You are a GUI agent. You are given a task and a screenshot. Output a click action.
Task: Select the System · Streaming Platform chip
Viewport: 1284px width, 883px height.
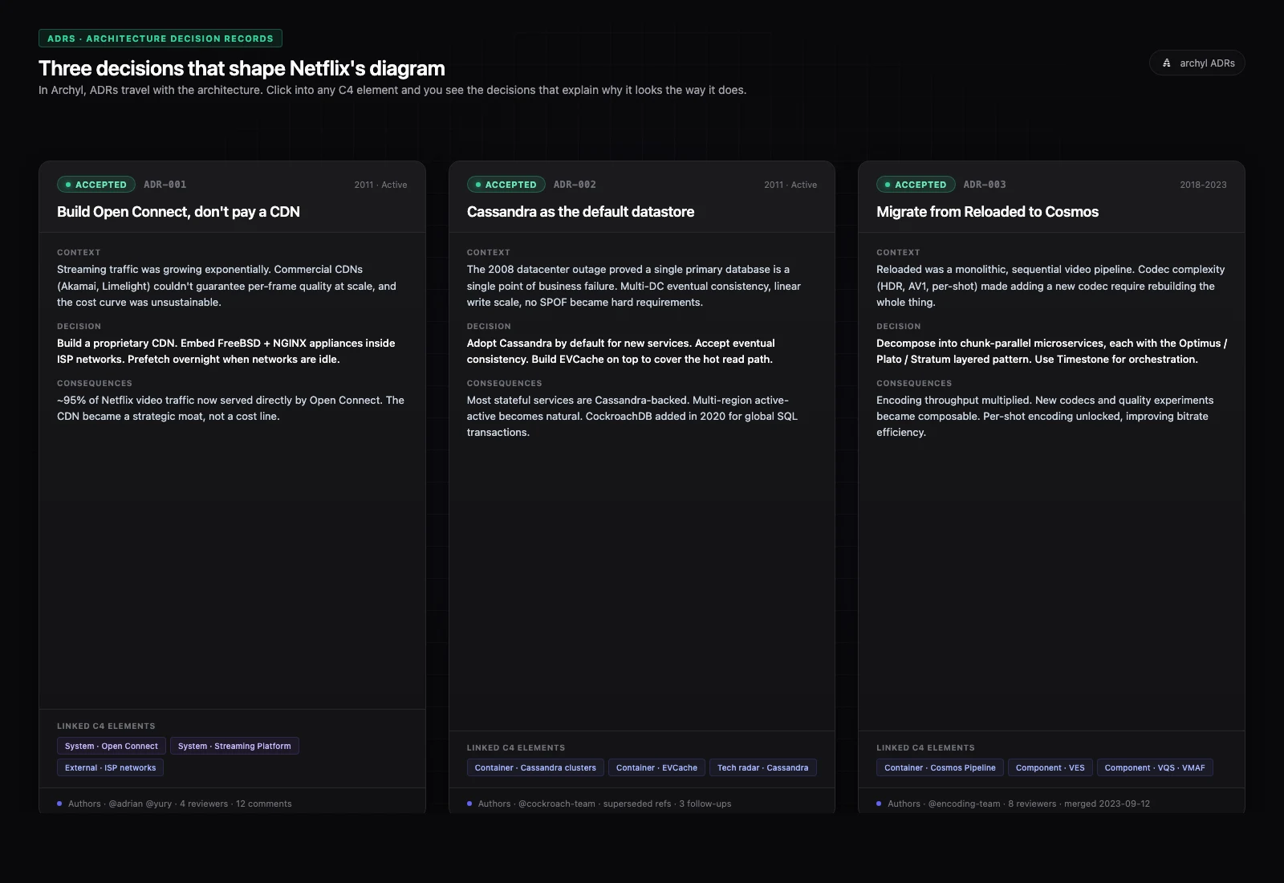pos(234,746)
